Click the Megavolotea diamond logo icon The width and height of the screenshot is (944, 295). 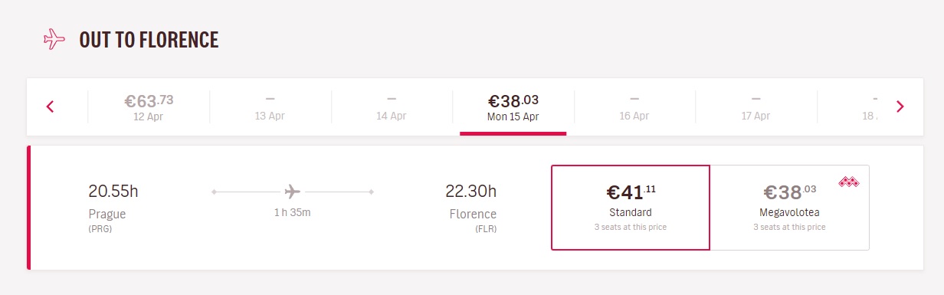coord(848,182)
